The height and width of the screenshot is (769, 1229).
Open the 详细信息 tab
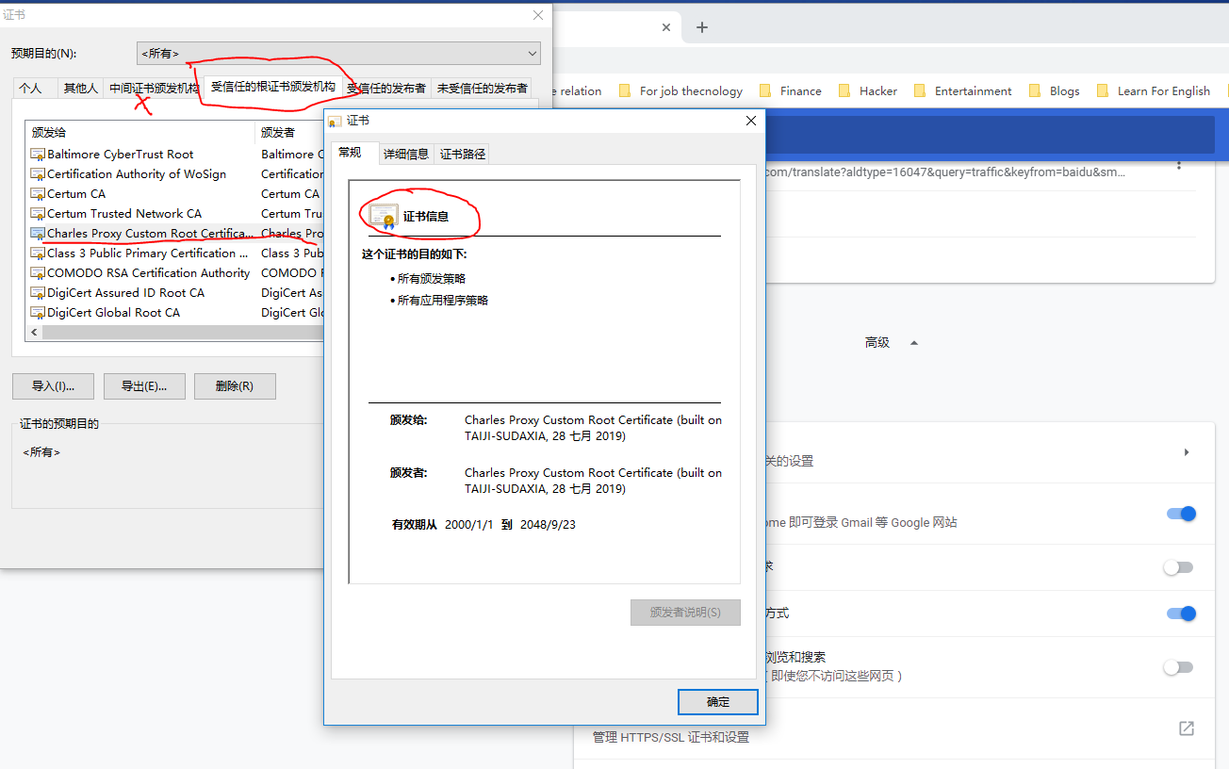[406, 154]
